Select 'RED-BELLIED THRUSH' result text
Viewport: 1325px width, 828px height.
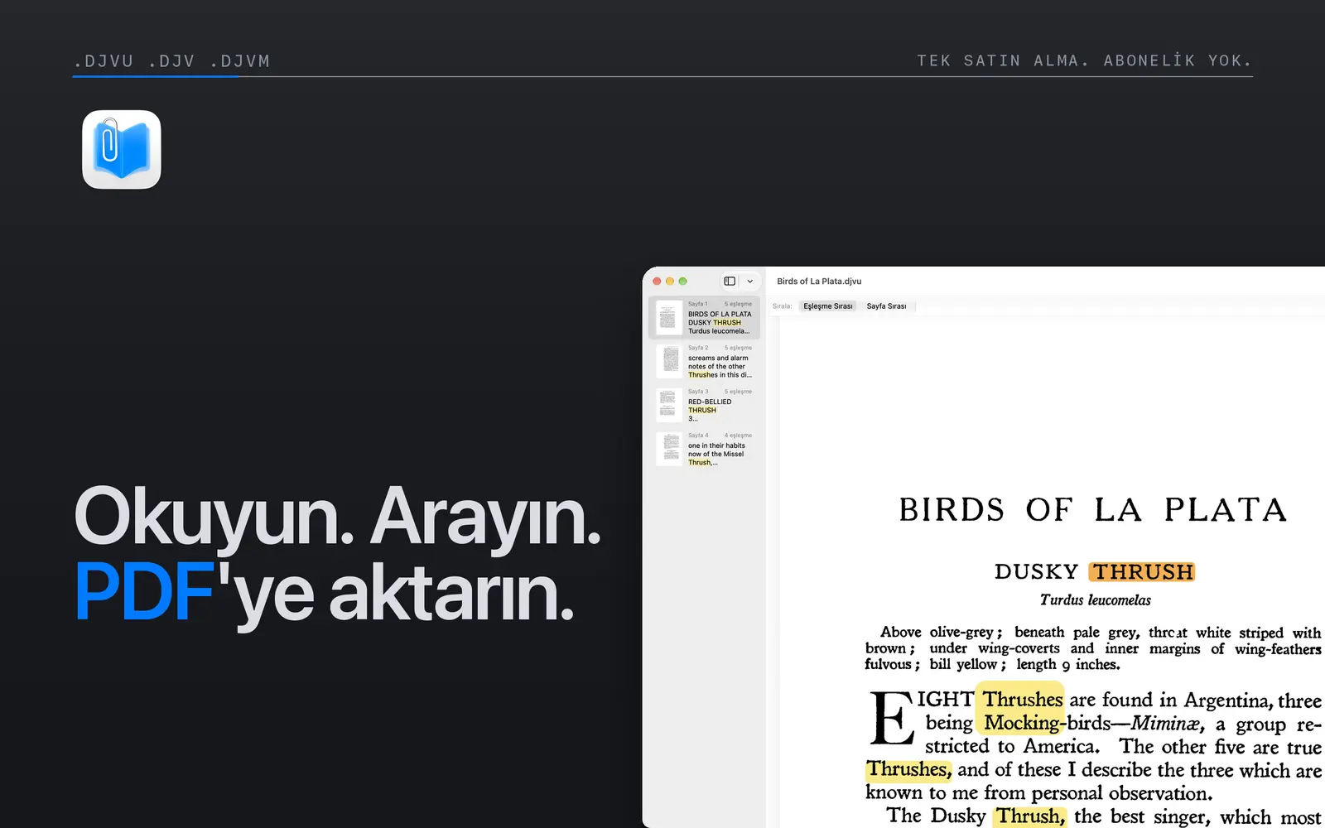pyautogui.click(x=710, y=406)
